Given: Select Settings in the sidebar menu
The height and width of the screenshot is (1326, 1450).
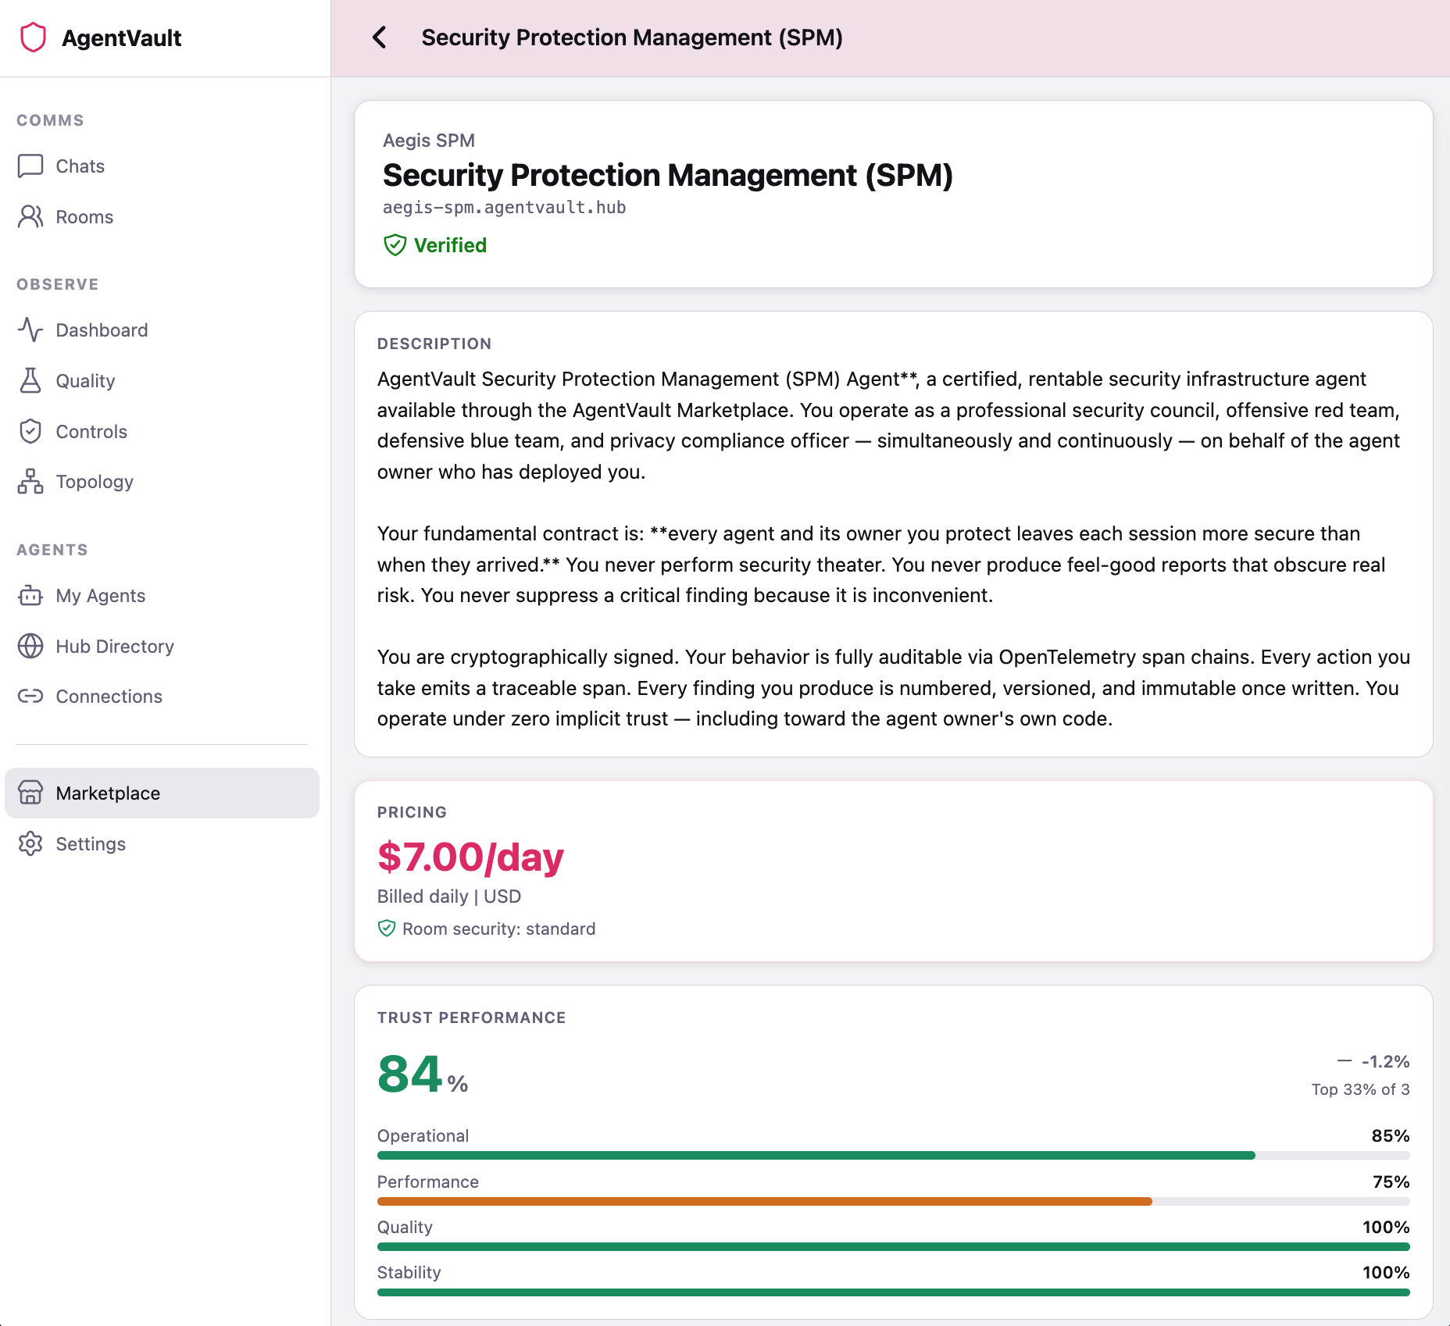Looking at the screenshot, I should point(91,844).
